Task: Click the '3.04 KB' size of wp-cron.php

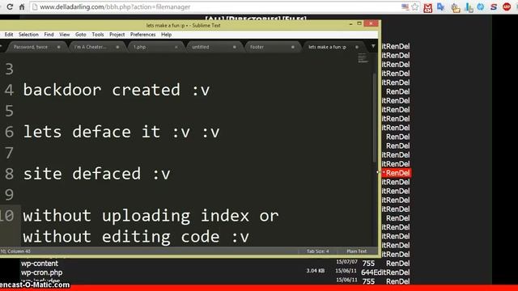Action: click(315, 271)
